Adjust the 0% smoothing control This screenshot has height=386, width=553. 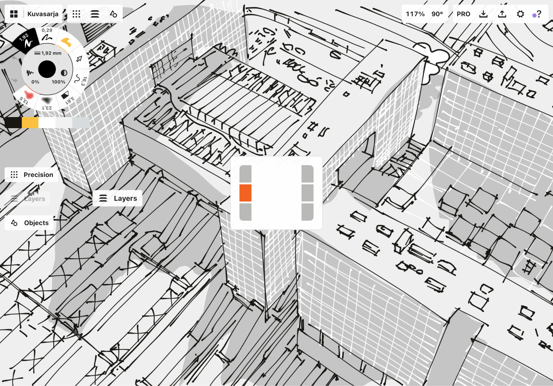pyautogui.click(x=32, y=77)
